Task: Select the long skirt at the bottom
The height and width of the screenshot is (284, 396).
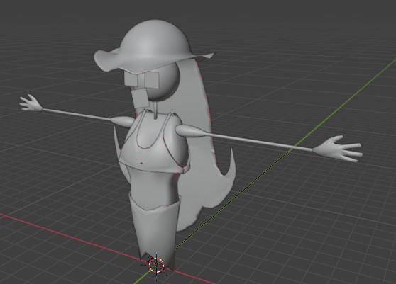Action: (x=155, y=232)
